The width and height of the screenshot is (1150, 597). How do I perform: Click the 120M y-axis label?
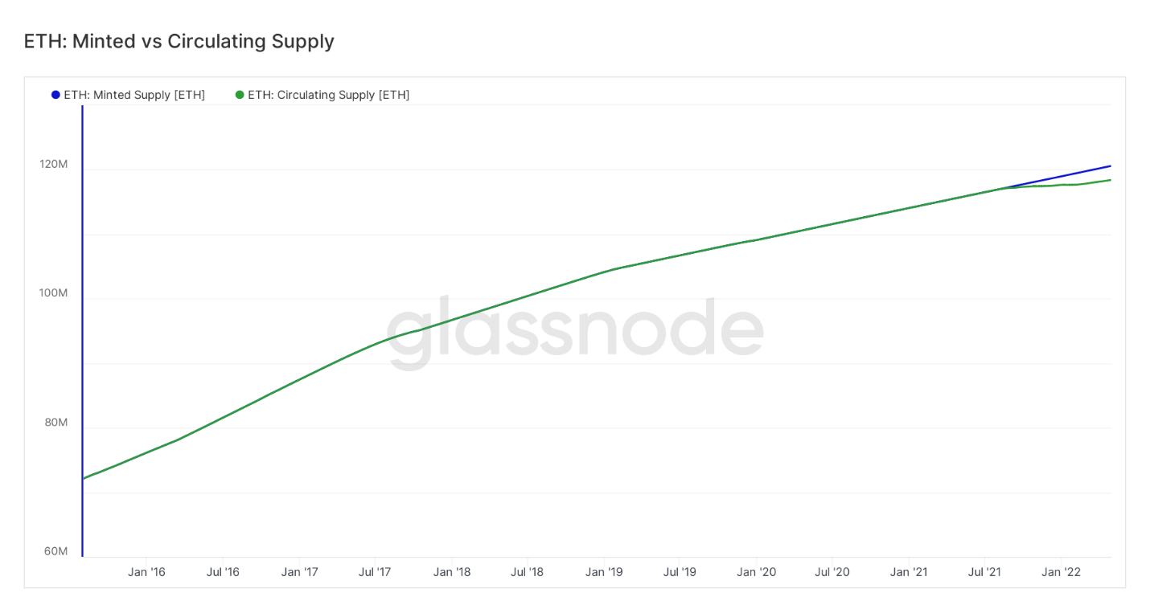(54, 164)
